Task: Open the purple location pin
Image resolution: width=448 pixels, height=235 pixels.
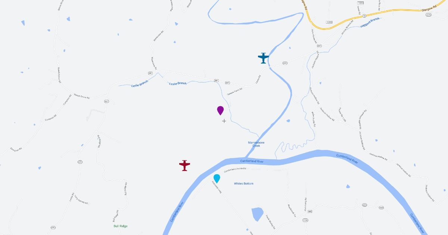Action: point(220,110)
